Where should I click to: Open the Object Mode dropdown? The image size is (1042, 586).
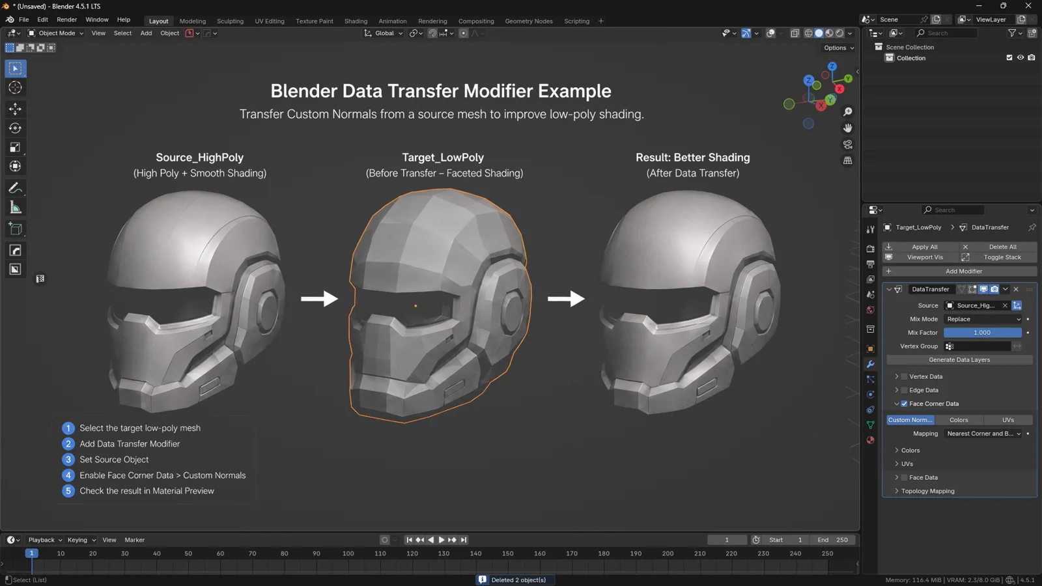(x=55, y=33)
